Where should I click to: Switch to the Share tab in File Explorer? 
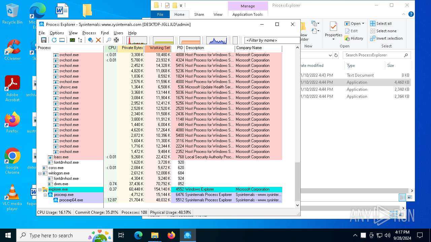(x=199, y=14)
